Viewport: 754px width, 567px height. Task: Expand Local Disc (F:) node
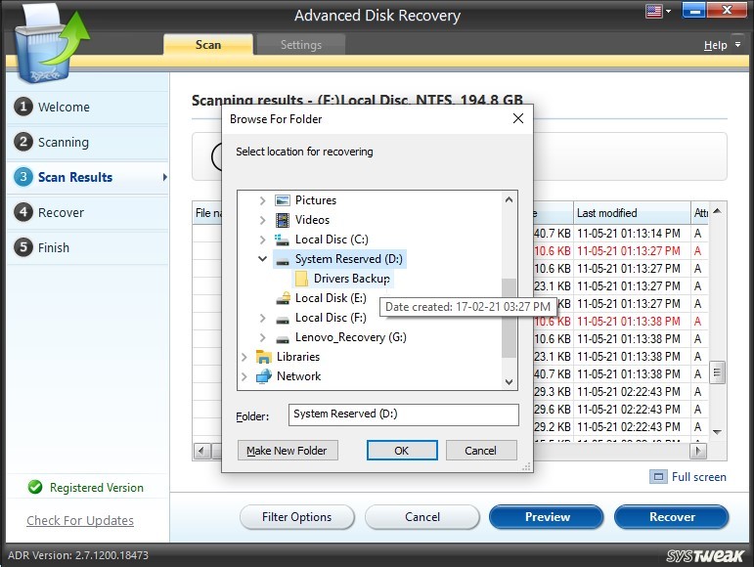pyautogui.click(x=262, y=318)
